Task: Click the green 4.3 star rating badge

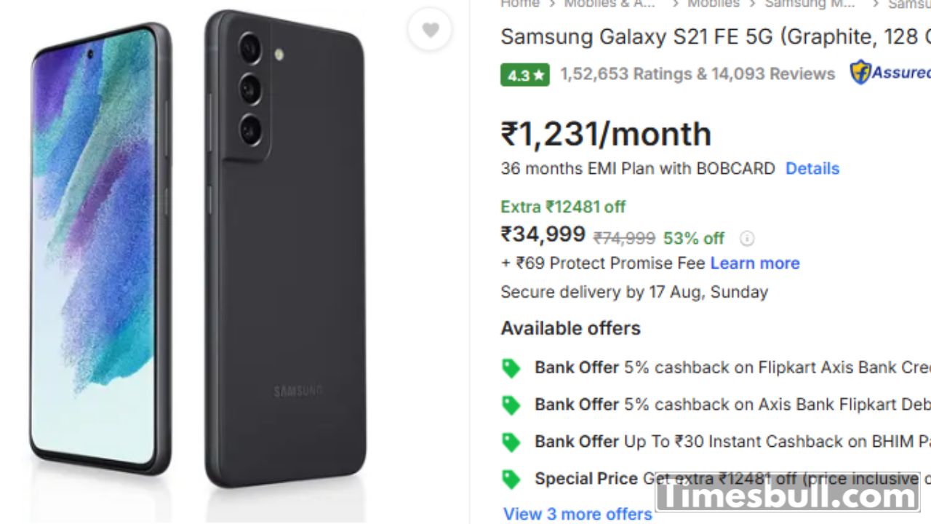Action: [524, 75]
